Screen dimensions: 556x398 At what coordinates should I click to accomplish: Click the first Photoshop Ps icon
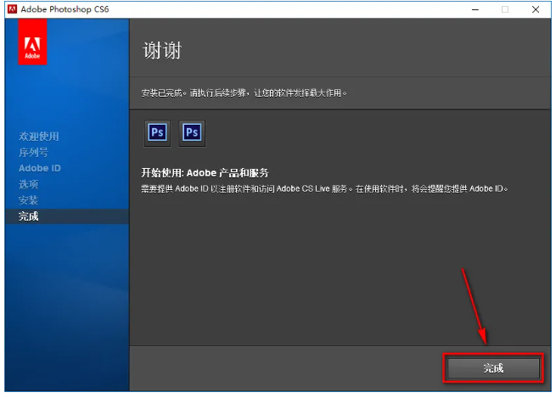pos(158,132)
